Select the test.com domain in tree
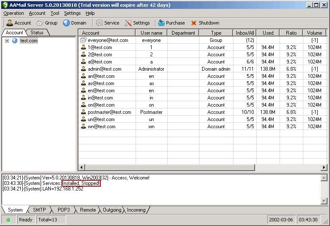 point(29,41)
